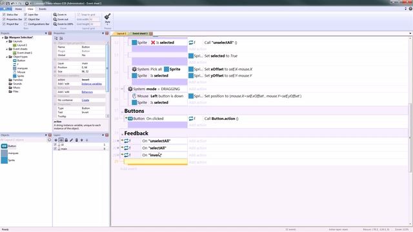This screenshot has height=232, width=413.
Task: Expand the Position property row
Action: pyautogui.click(x=55, y=68)
